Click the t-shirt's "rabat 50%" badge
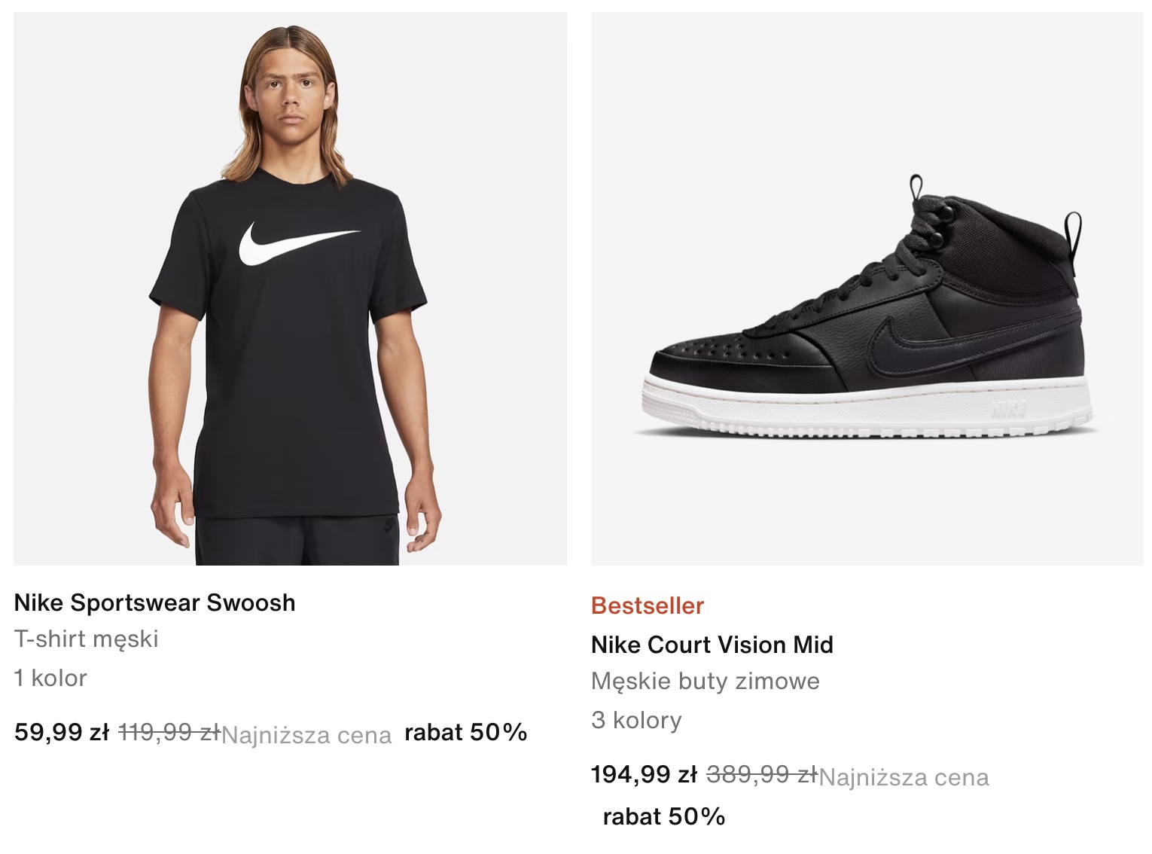 click(465, 732)
